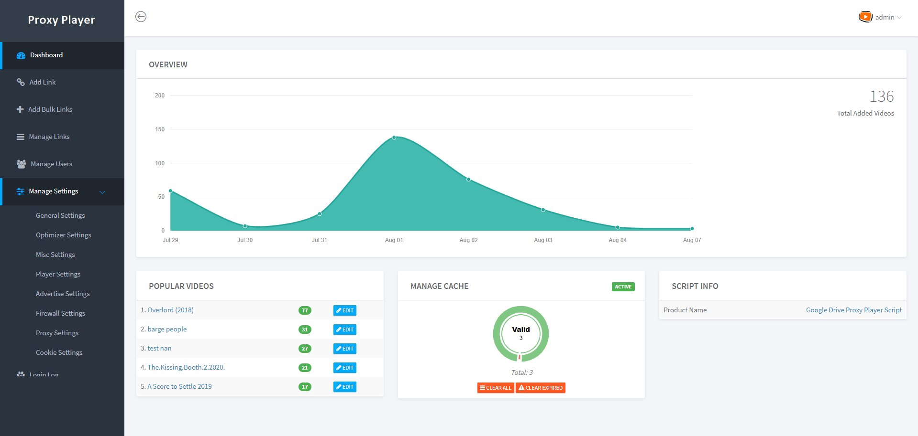Click the Add Link chain icon
The image size is (918, 436).
click(x=21, y=82)
